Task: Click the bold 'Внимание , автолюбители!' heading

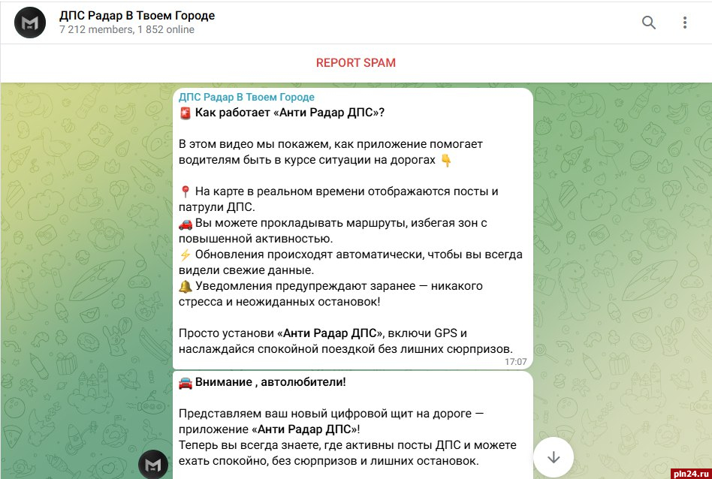Action: pos(271,382)
